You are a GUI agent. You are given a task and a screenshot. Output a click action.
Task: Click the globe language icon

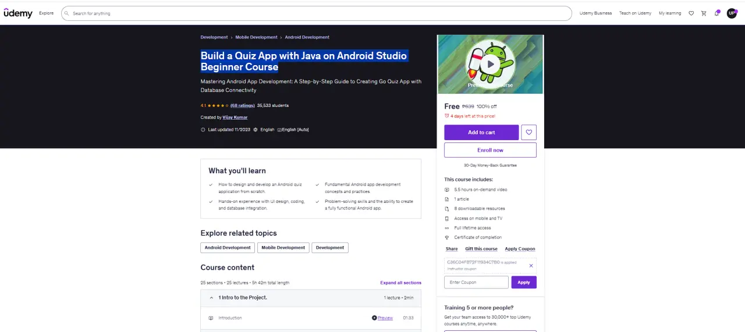pyautogui.click(x=256, y=130)
